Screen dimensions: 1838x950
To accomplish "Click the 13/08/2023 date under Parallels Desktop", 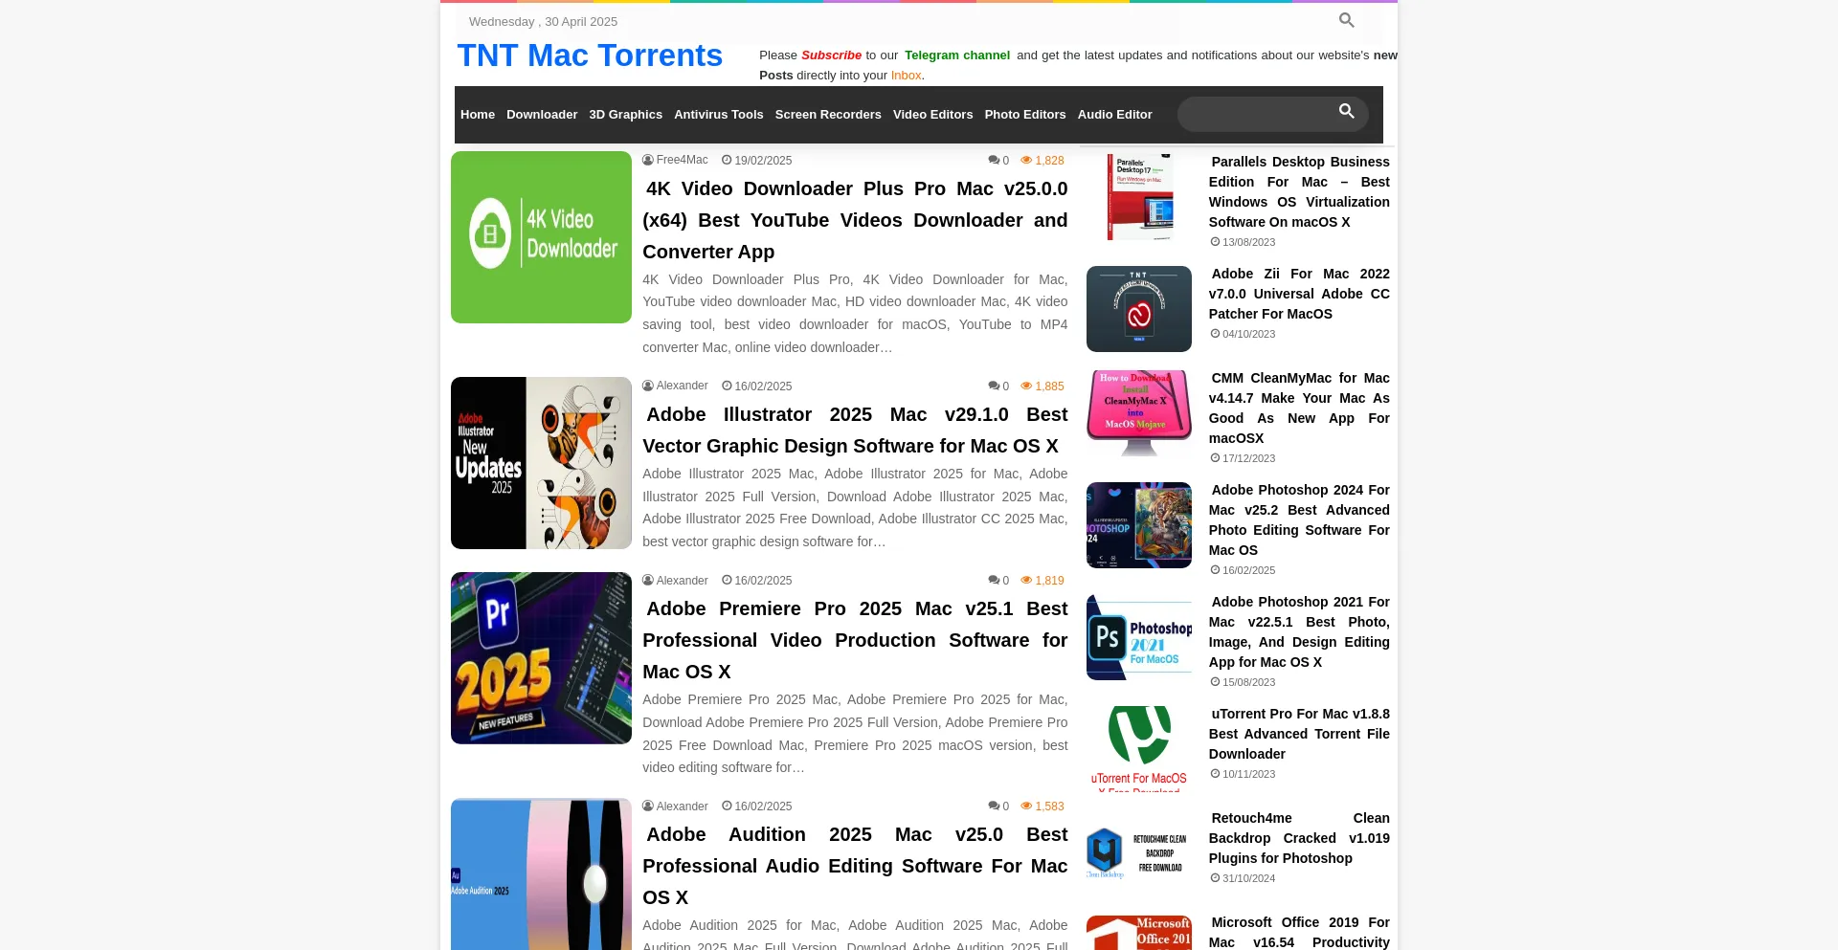I will pos(1248,242).
